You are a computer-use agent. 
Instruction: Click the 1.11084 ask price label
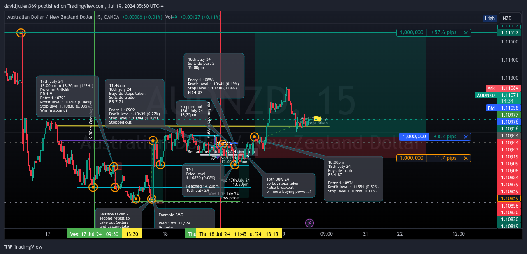pos(509,88)
